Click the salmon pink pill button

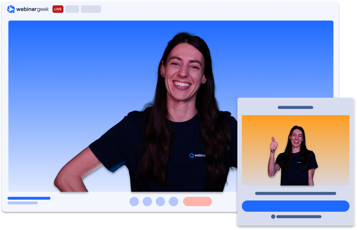point(197,201)
